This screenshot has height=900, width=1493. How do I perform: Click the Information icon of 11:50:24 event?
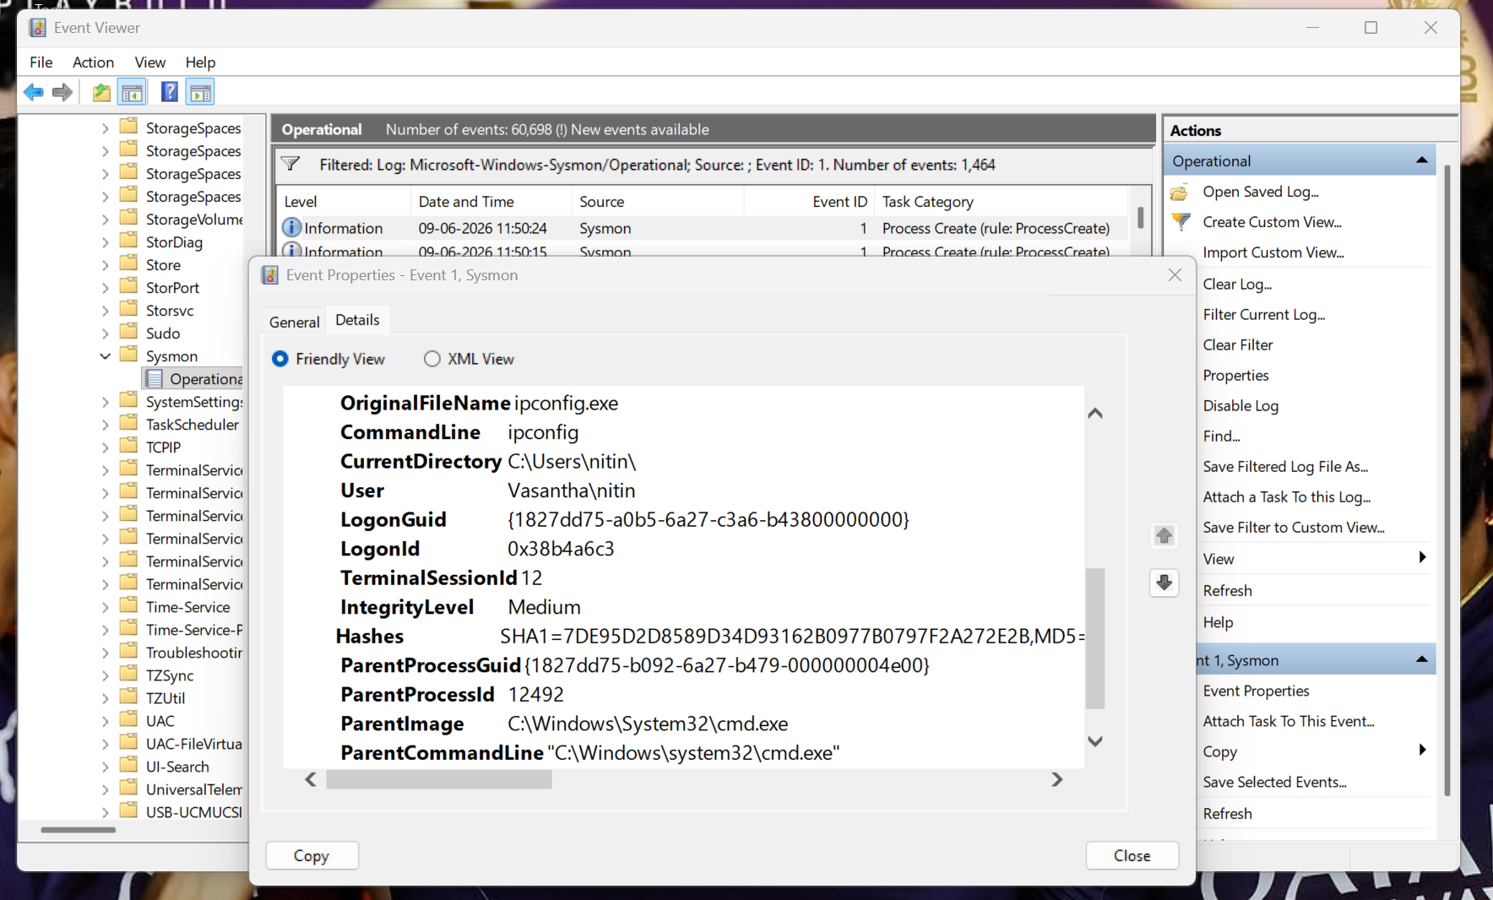pos(291,228)
